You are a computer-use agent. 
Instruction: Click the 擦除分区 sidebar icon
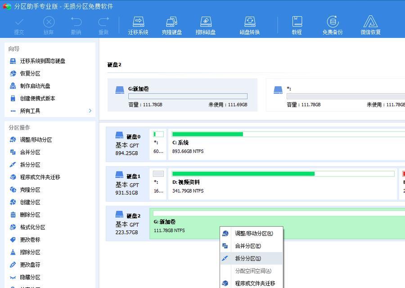pyautogui.click(x=13, y=252)
